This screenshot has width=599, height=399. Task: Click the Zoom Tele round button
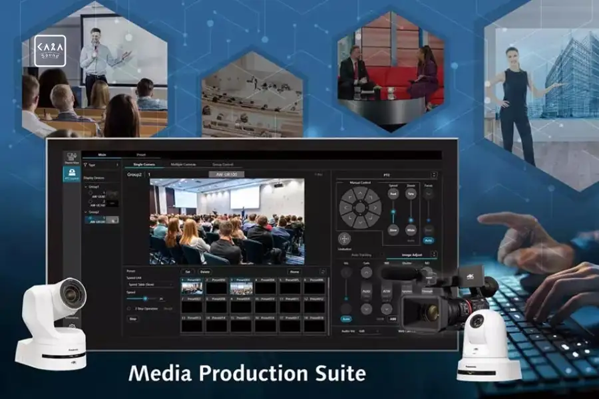click(x=412, y=194)
